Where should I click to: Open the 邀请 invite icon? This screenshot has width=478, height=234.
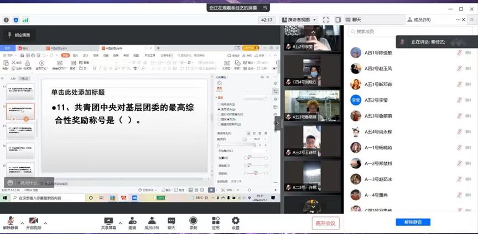[x=132, y=220]
